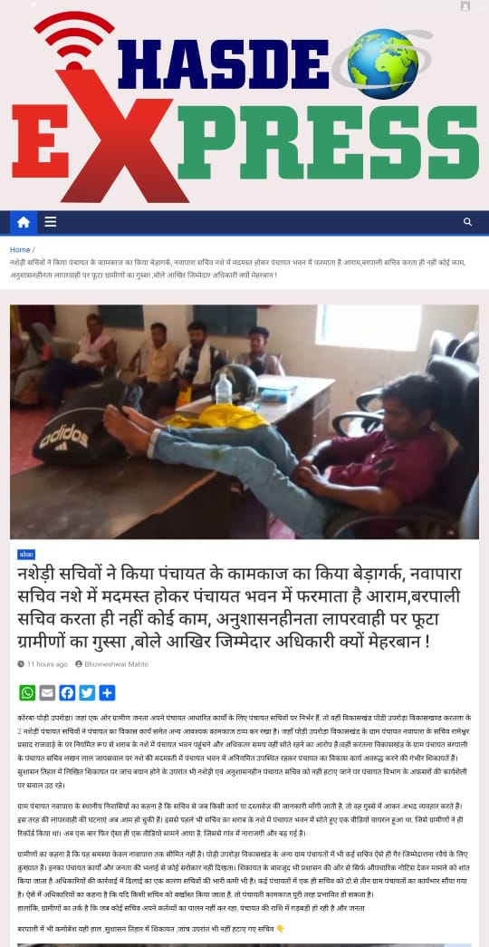Click the Hindi article headline
This screenshot has width=489, height=947.
240,608
